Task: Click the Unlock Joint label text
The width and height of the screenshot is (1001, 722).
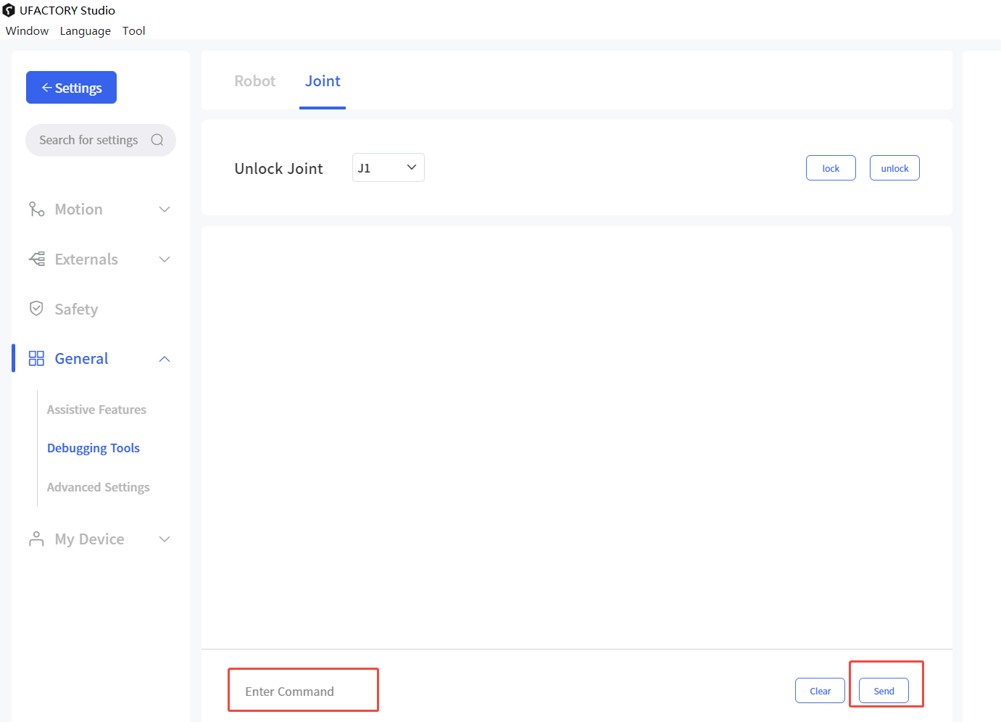Action: [279, 169]
